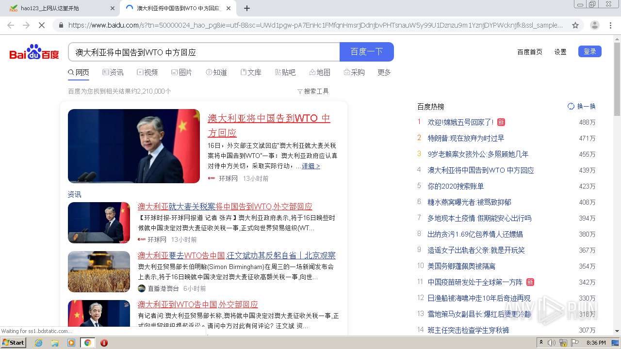
Task: Bookmark this page with the star icon
Action: coord(575,25)
